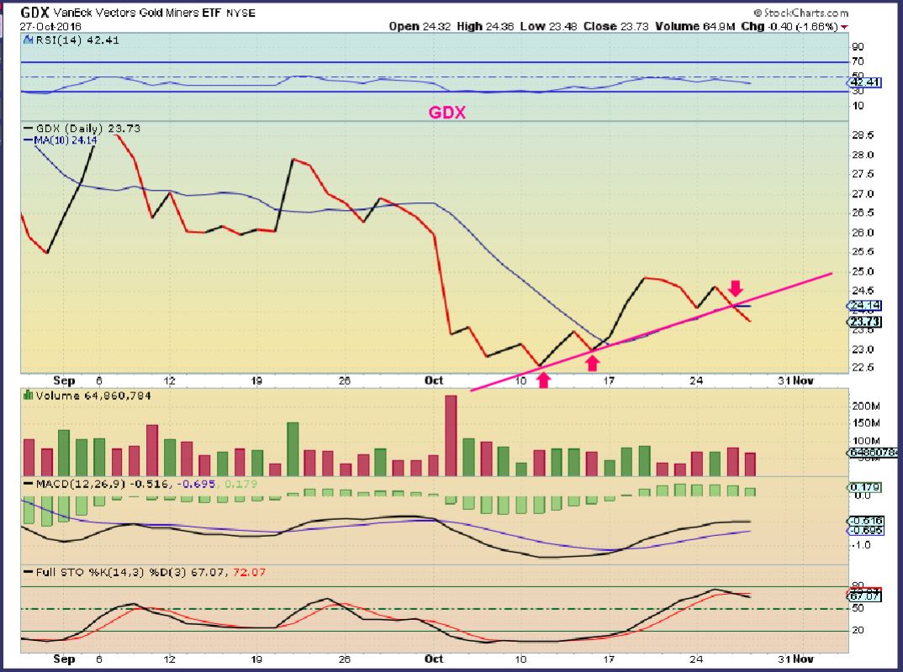This screenshot has width=903, height=672.
Task: Click the High 24.36 value
Action: point(485,27)
